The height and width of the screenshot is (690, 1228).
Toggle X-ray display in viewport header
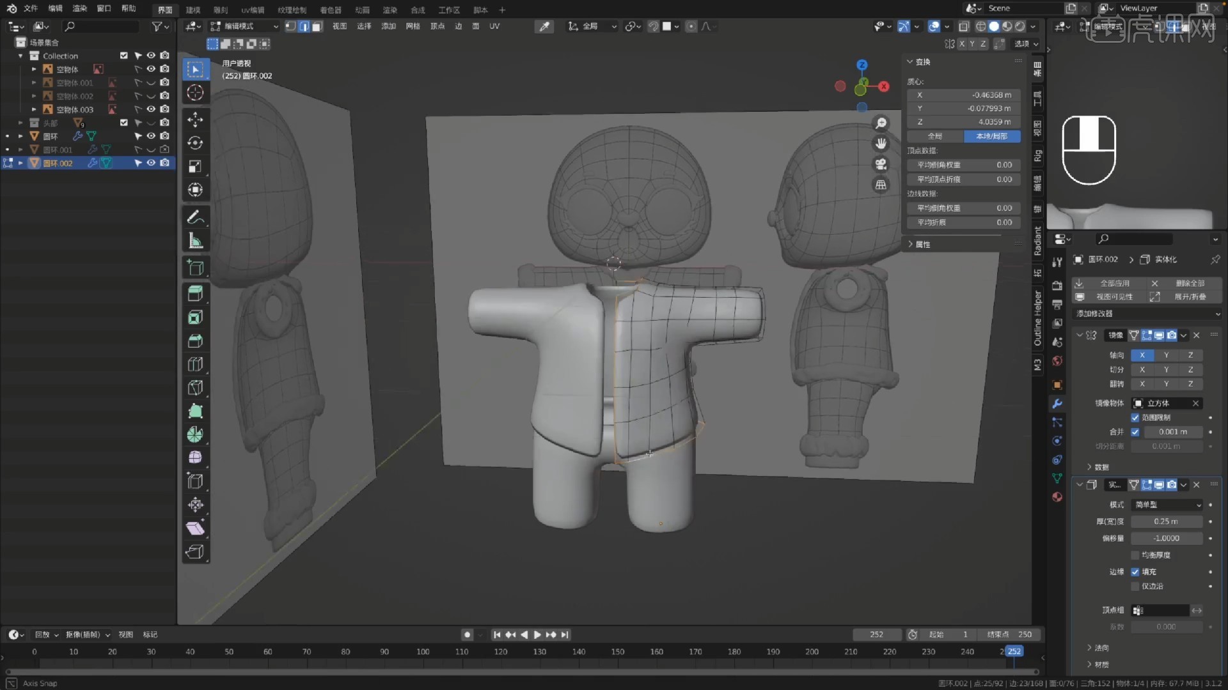(964, 26)
